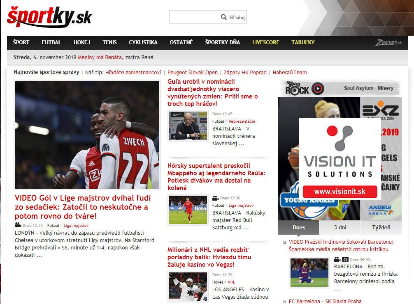
Task: Open the HOKEJ section
Action: tap(82, 42)
